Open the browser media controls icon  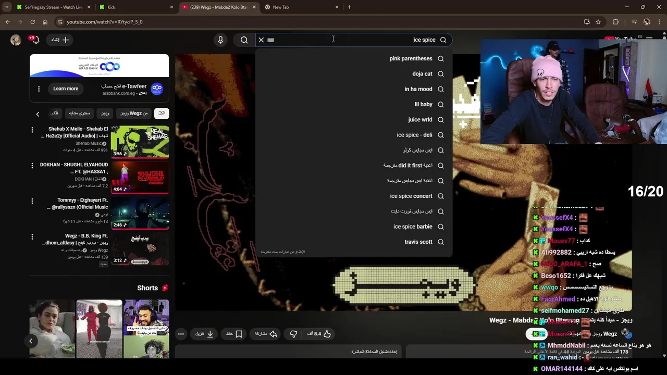[x=634, y=22]
